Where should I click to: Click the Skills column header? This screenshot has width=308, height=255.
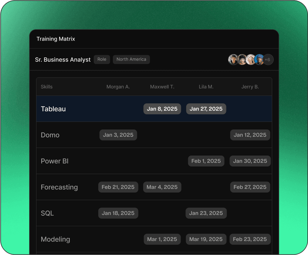tap(47, 87)
